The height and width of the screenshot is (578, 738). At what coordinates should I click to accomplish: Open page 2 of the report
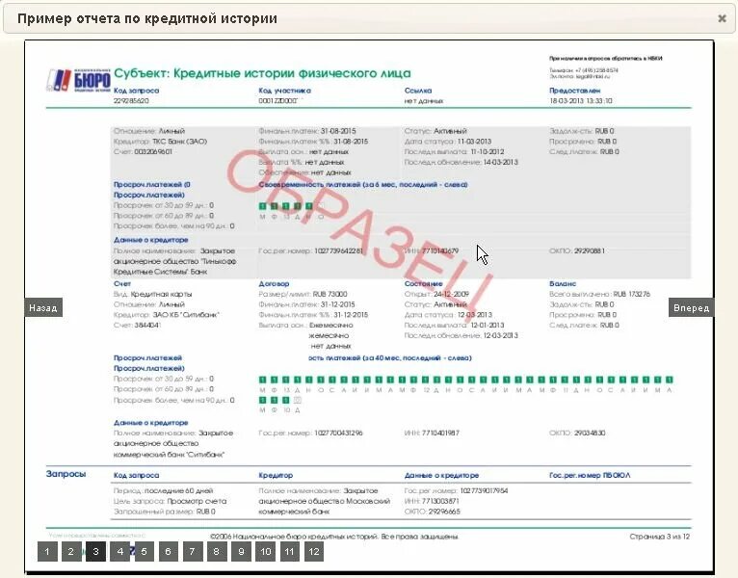coord(71,552)
